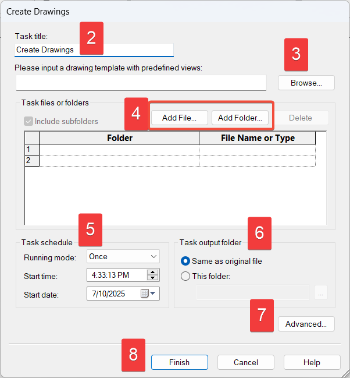Click the dialog resize grip corner
The width and height of the screenshot is (350, 378).
pyautogui.click(x=345, y=374)
